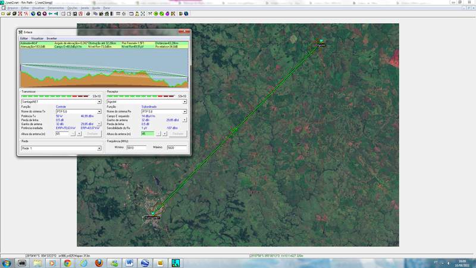Open the Rede 1 network dropdown
The width and height of the screenshot is (476, 268).
99,148
